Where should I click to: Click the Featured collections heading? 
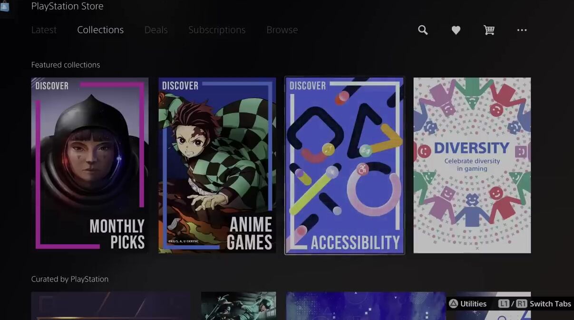pyautogui.click(x=66, y=65)
